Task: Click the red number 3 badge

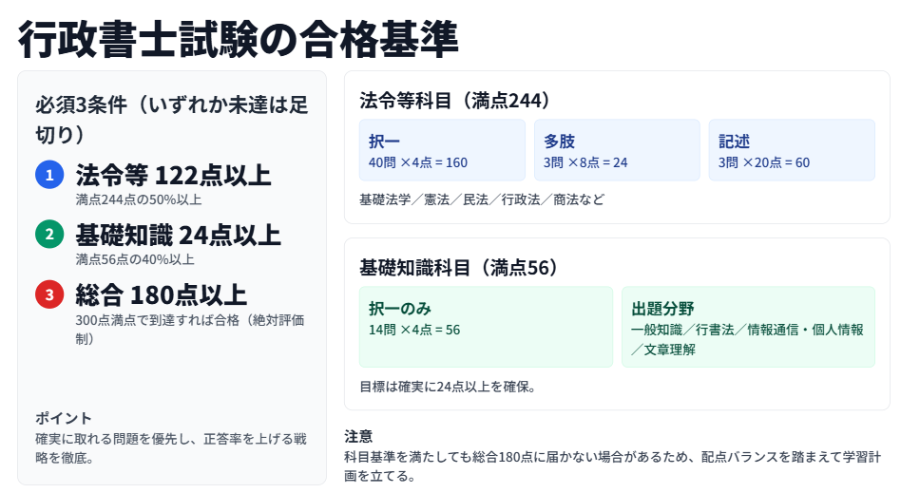Action: tap(49, 294)
